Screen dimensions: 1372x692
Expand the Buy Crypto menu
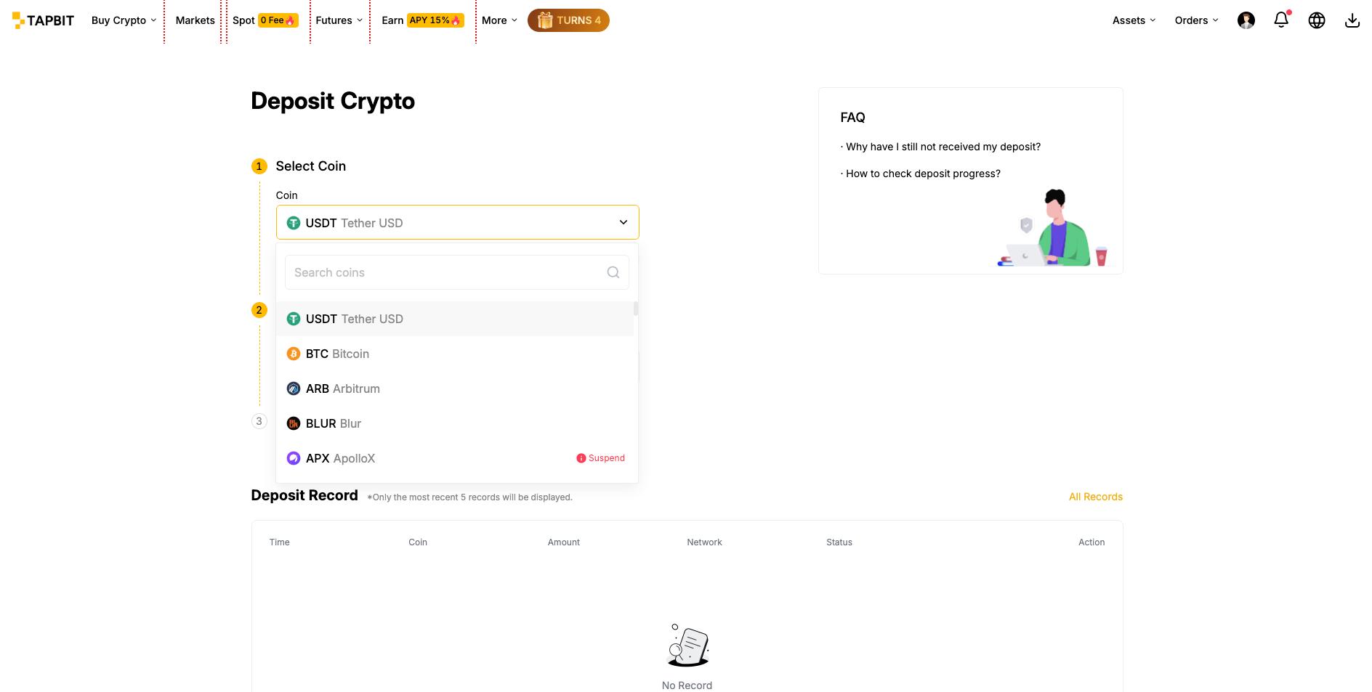[x=123, y=20]
